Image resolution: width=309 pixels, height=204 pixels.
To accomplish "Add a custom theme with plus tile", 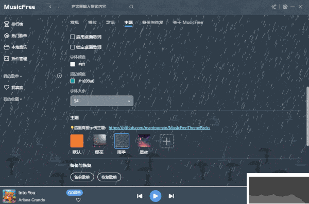I will [x=166, y=141].
